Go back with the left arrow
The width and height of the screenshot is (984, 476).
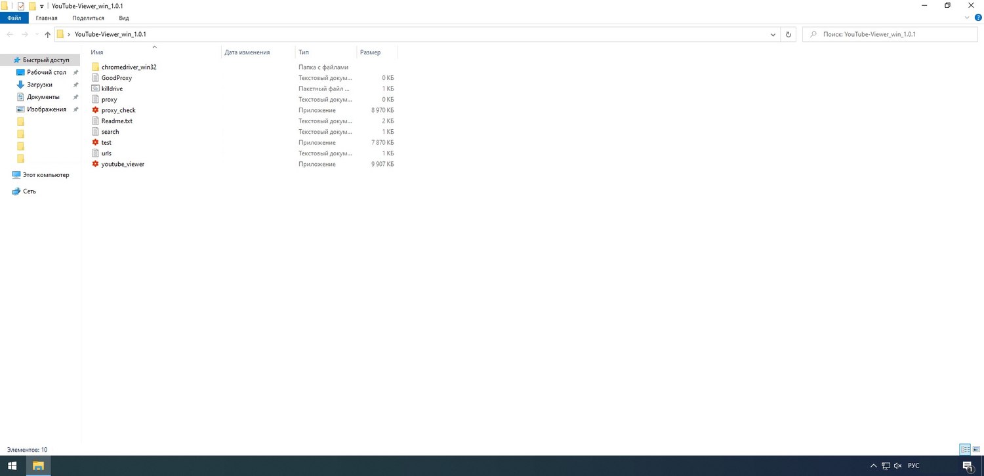pos(10,34)
